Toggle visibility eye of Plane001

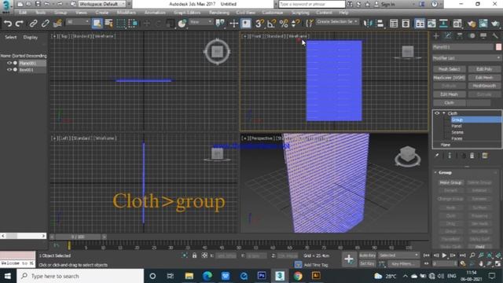[9, 63]
